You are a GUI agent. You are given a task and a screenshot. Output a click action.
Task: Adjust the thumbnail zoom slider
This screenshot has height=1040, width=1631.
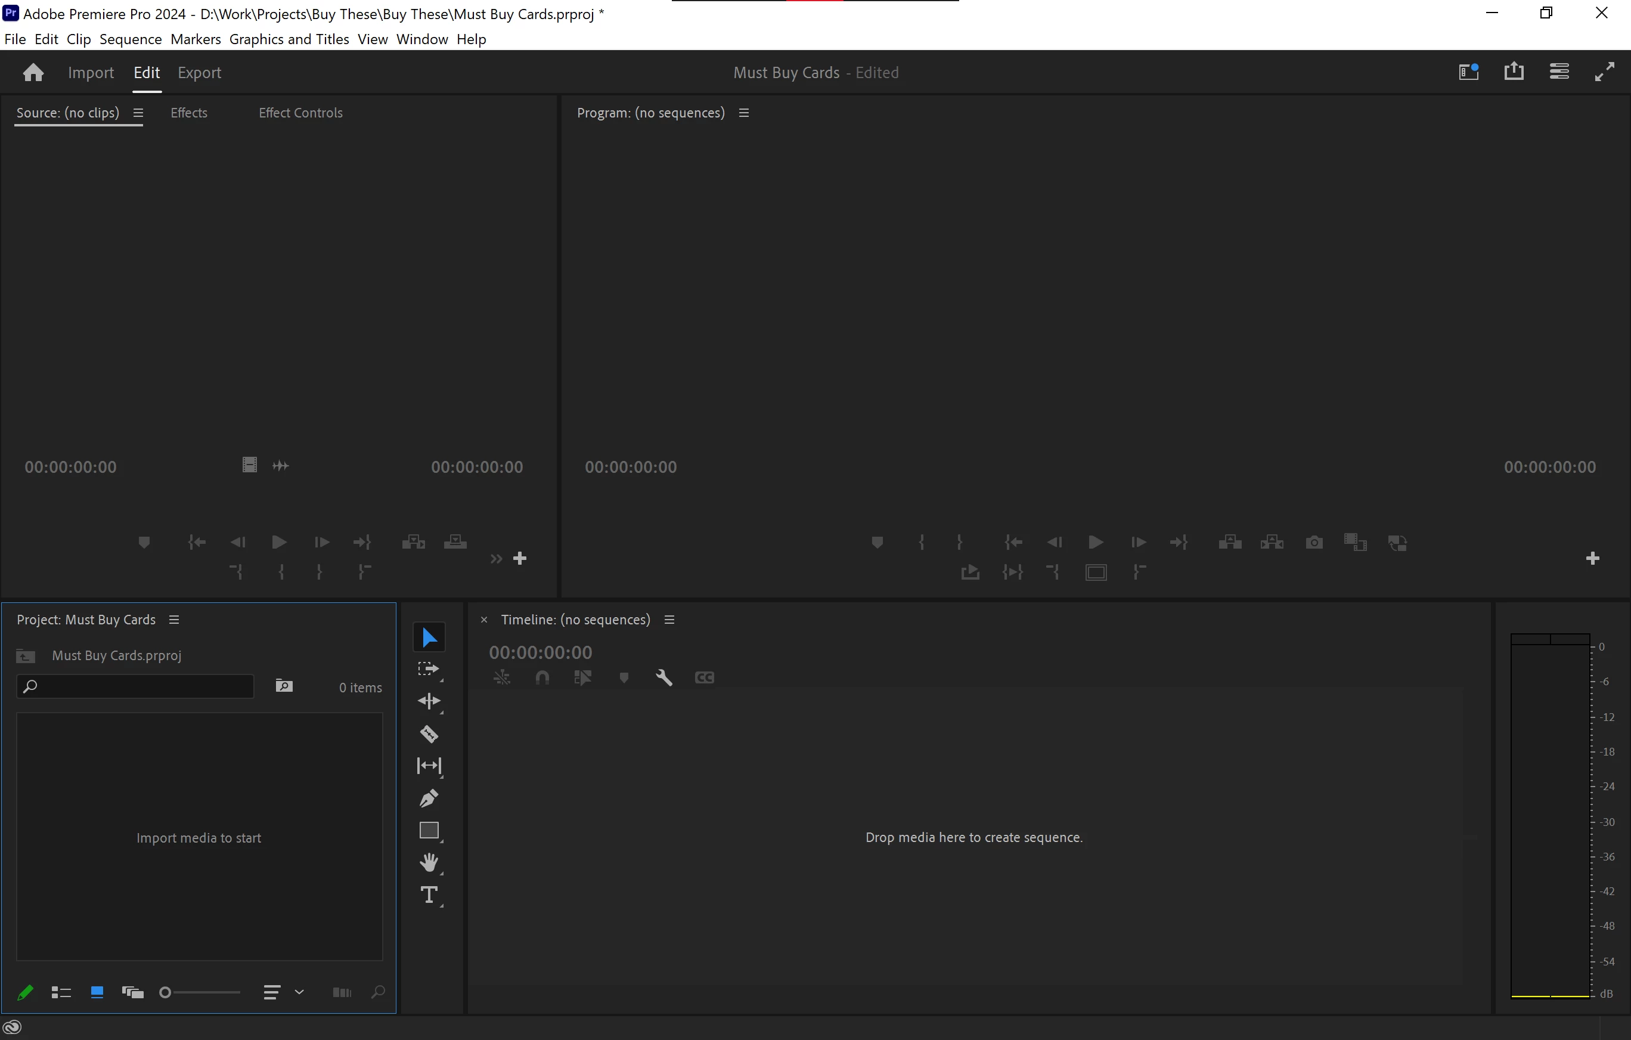pos(165,992)
